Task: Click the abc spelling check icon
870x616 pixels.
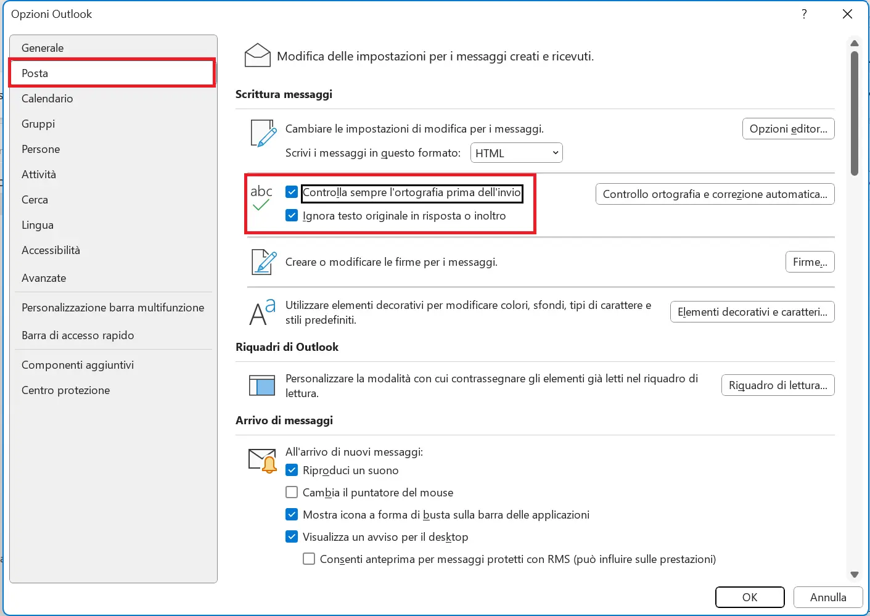Action: (x=261, y=197)
